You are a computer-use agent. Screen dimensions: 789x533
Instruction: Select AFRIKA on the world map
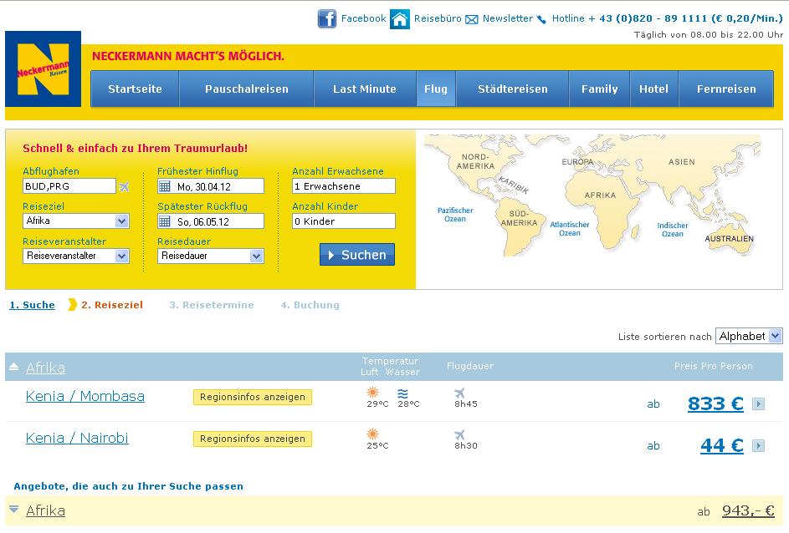tap(600, 195)
